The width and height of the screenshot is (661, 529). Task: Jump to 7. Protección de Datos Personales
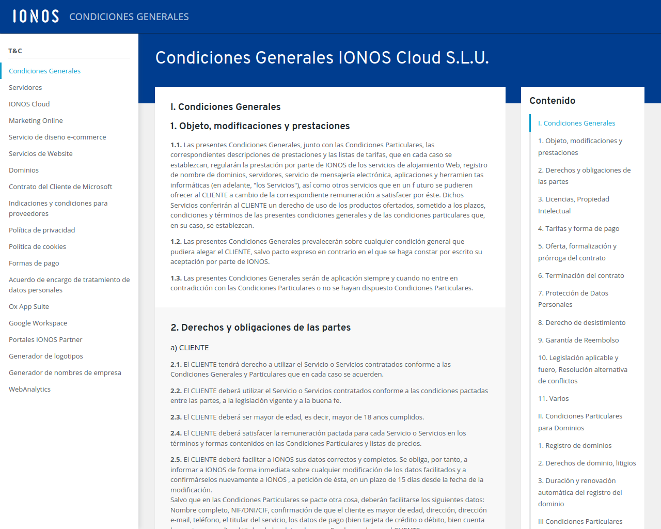point(573,299)
